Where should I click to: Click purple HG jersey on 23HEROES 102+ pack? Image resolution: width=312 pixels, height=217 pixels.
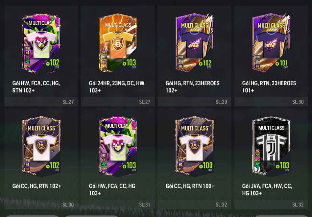coord(194,44)
